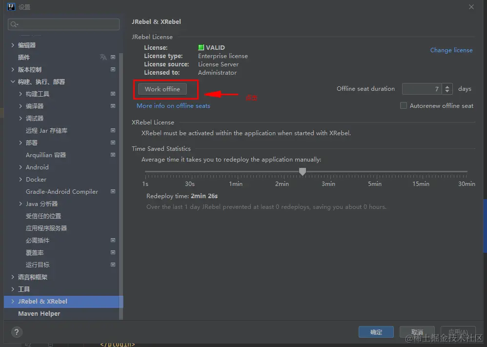487x347 pixels.
Task: Click the settings icon at right of 插件 row
Action: coord(113,57)
